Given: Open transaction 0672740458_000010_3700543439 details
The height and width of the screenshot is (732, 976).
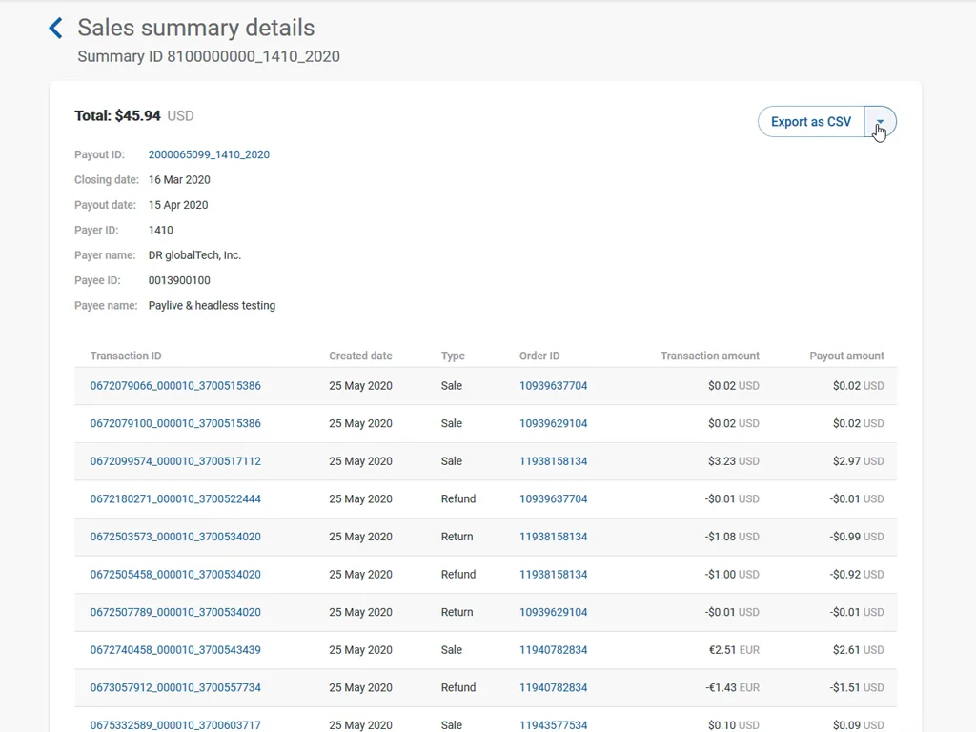Looking at the screenshot, I should pyautogui.click(x=174, y=650).
